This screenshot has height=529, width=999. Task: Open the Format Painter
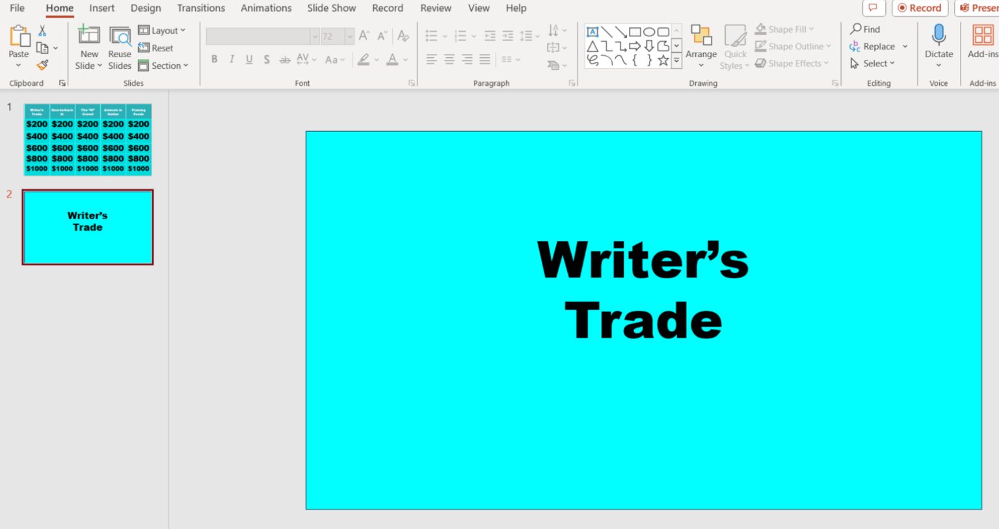click(x=42, y=65)
